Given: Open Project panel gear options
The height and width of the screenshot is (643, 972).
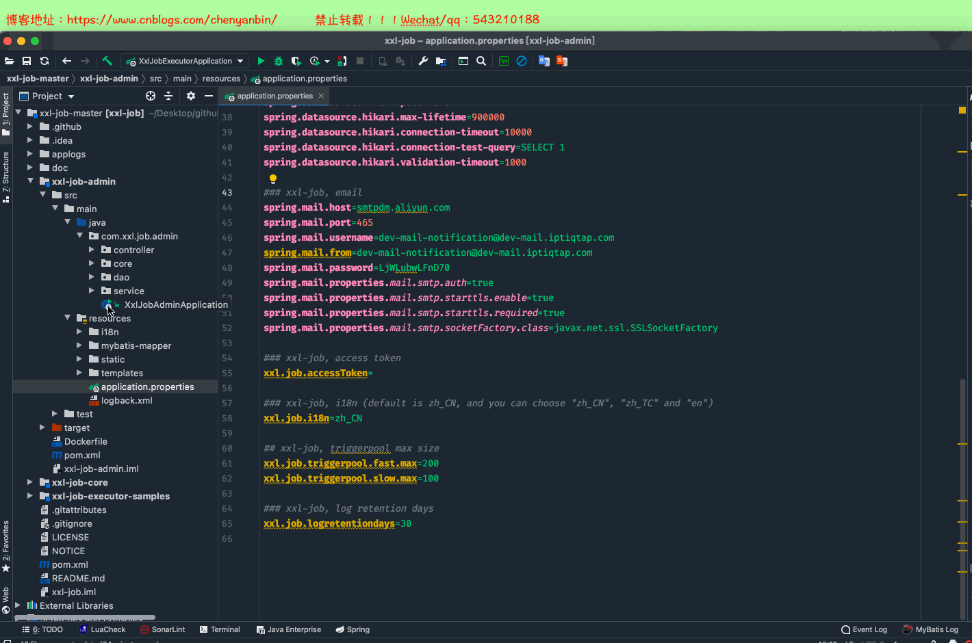Looking at the screenshot, I should (x=191, y=96).
